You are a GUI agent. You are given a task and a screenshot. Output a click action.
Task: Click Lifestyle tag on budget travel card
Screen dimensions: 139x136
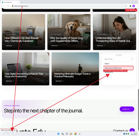click(58, 70)
